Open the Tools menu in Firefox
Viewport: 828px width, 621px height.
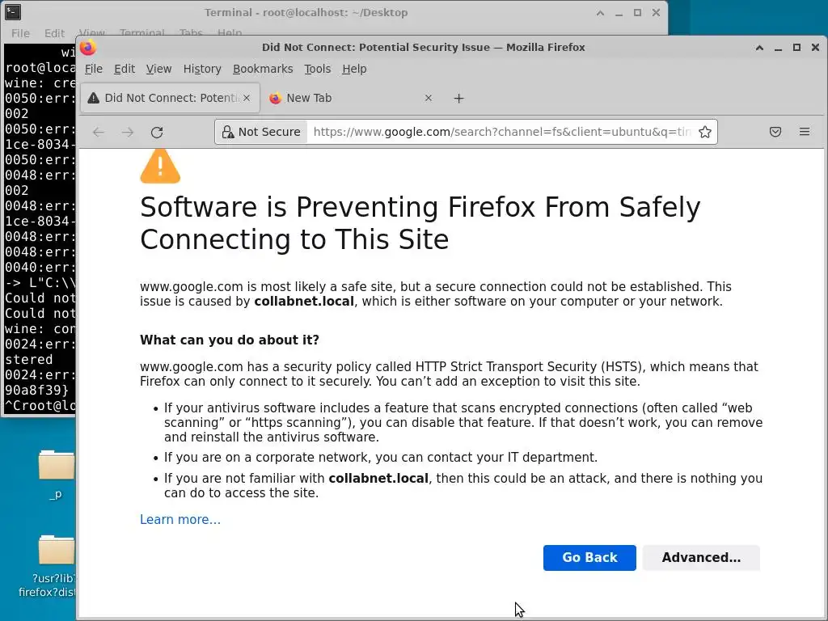pos(317,69)
